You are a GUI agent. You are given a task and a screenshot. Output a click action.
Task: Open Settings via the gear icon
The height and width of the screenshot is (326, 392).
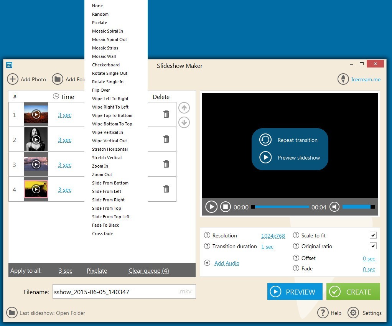point(353,313)
